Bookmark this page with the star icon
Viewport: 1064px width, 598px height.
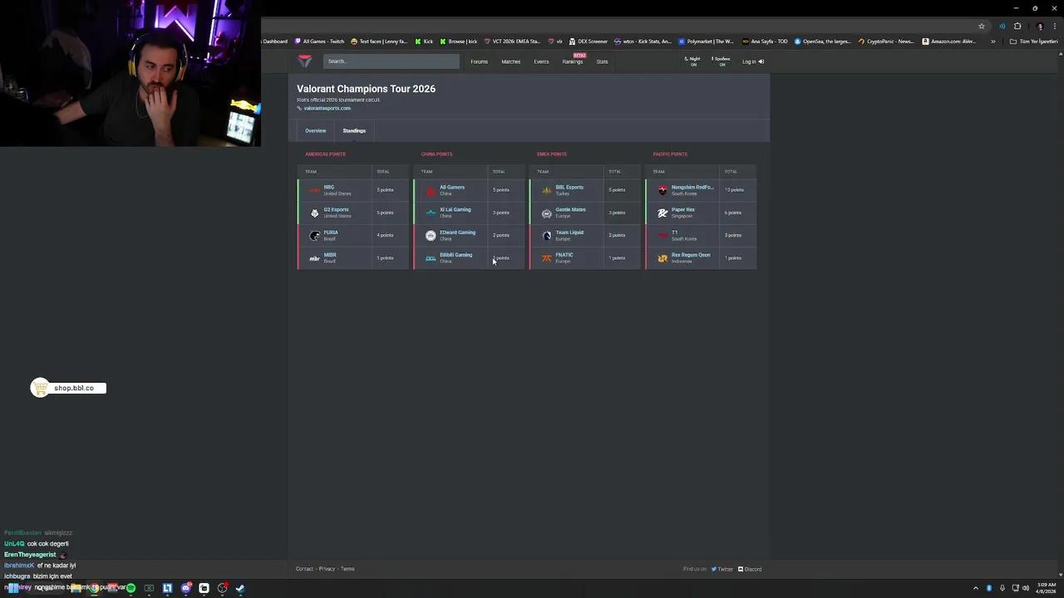point(982,26)
